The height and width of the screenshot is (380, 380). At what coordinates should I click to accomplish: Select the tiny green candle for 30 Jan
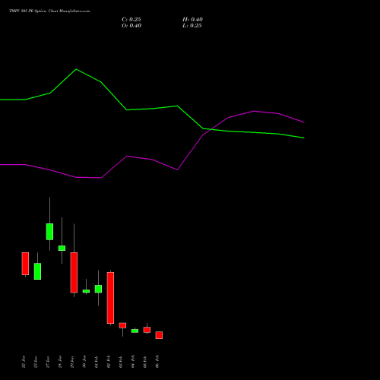coord(86,291)
